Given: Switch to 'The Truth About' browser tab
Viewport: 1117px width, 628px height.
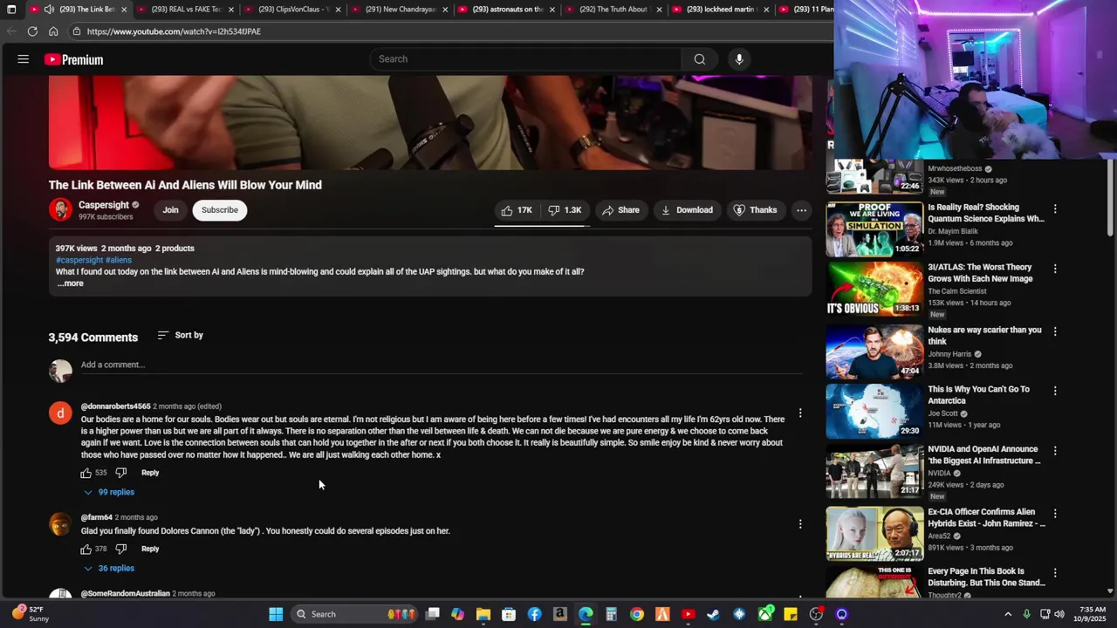Looking at the screenshot, I should 614,10.
